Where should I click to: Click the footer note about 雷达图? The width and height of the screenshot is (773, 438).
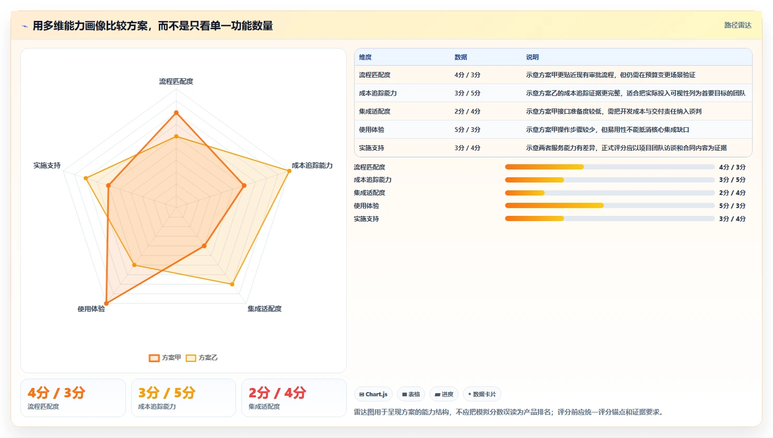coord(510,412)
